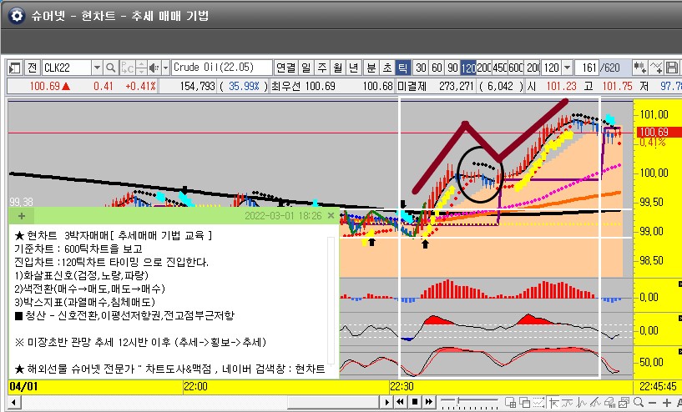
Task: Click the overlapping windows icon in the bottom toolbar
Action: click(524, 402)
